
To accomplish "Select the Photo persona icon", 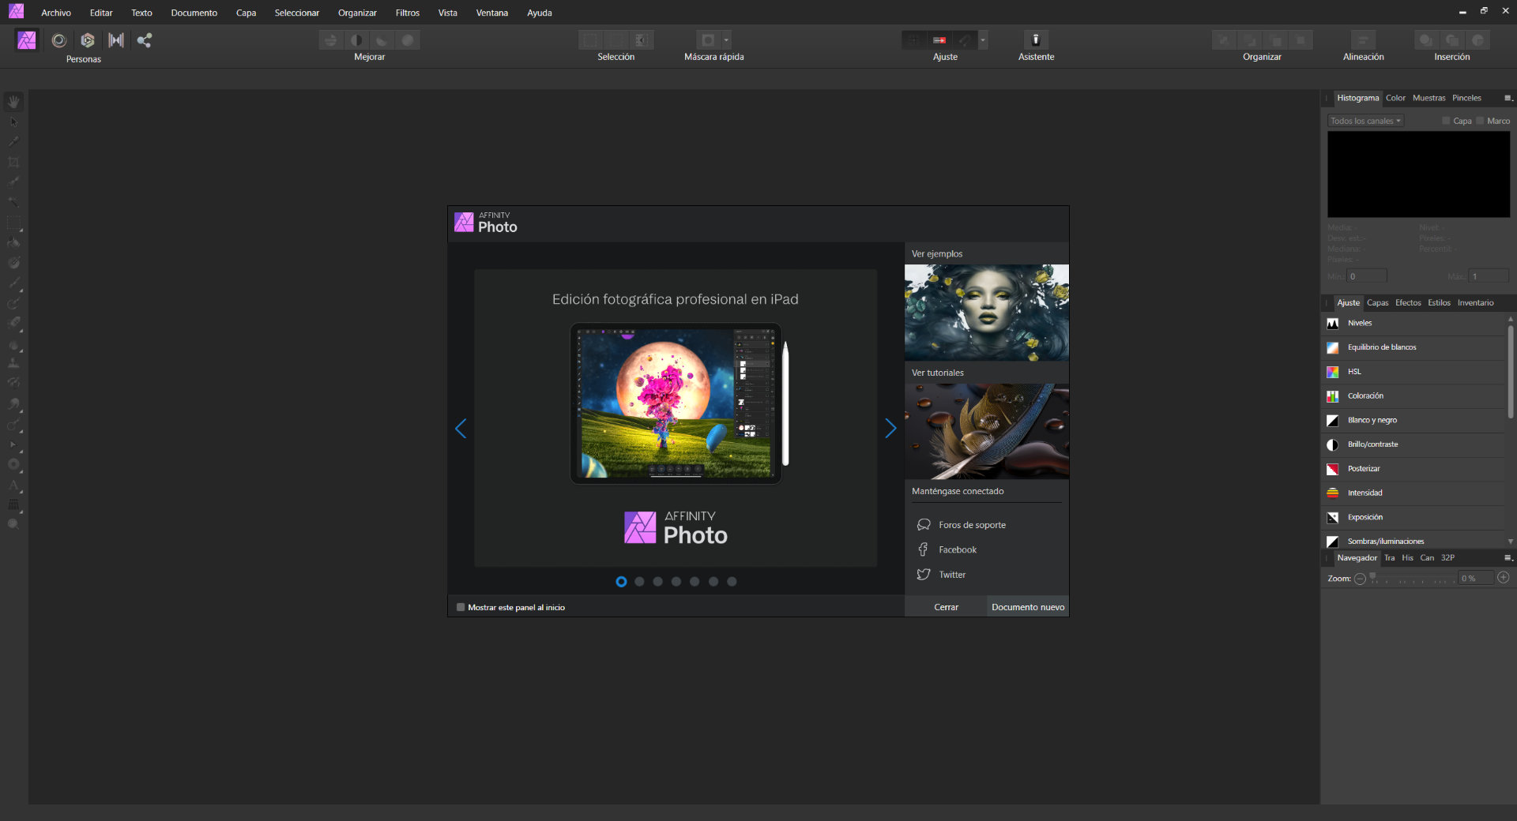I will pos(27,40).
